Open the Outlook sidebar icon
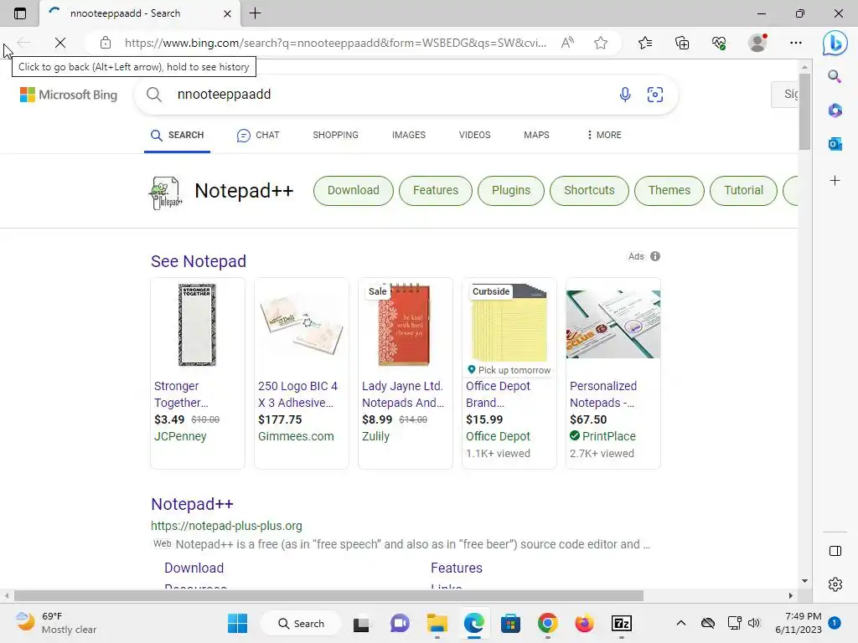 coord(835,144)
